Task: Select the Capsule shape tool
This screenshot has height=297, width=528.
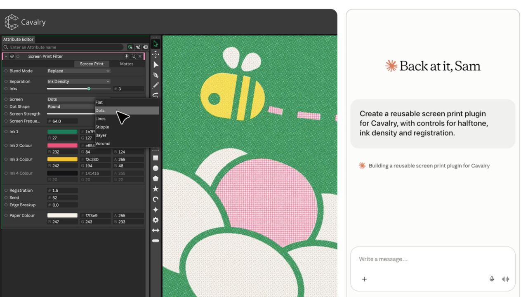Action: click(156, 240)
